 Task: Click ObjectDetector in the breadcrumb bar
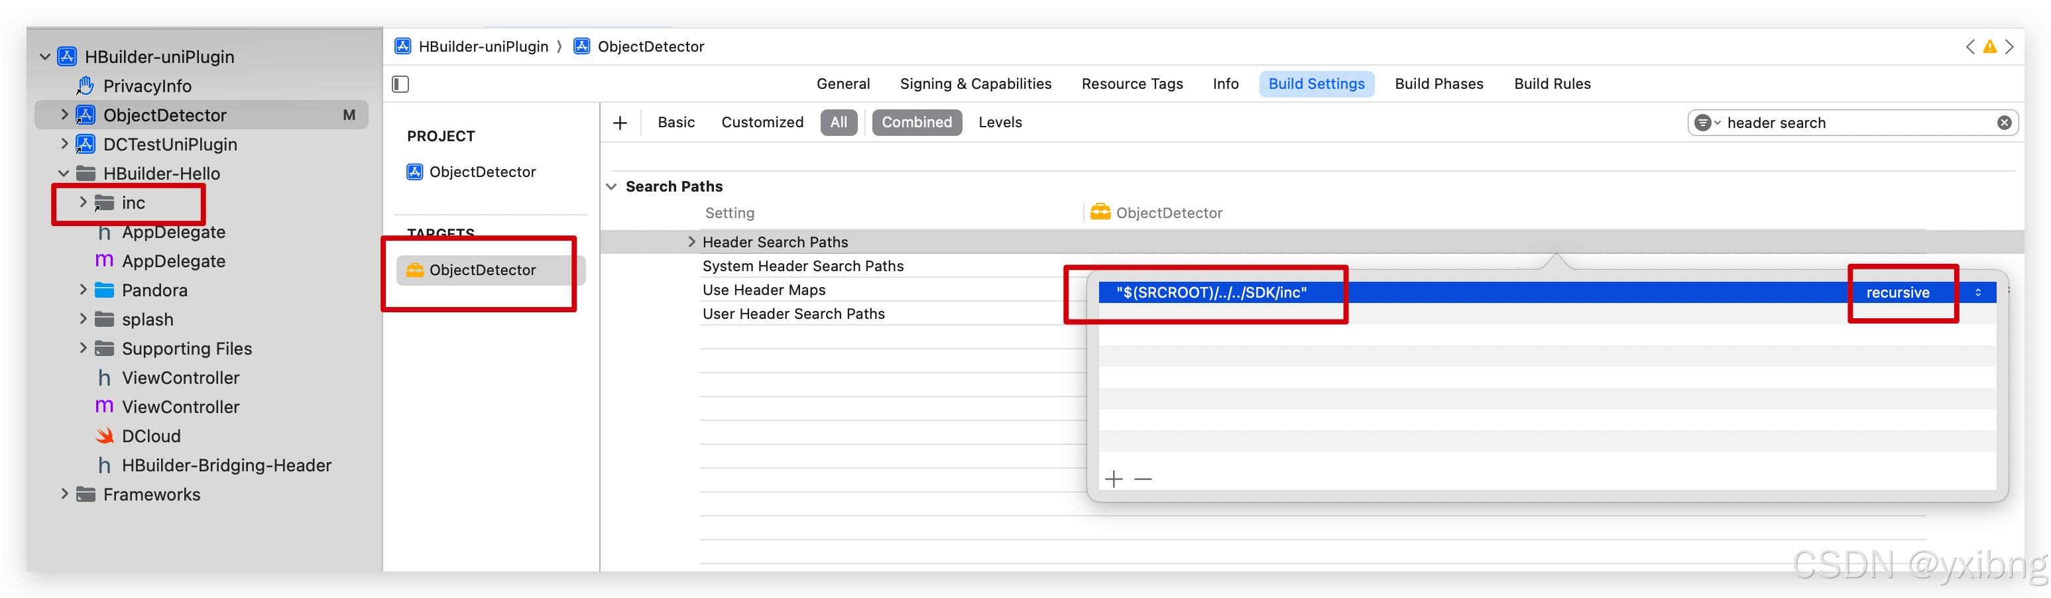pos(650,46)
